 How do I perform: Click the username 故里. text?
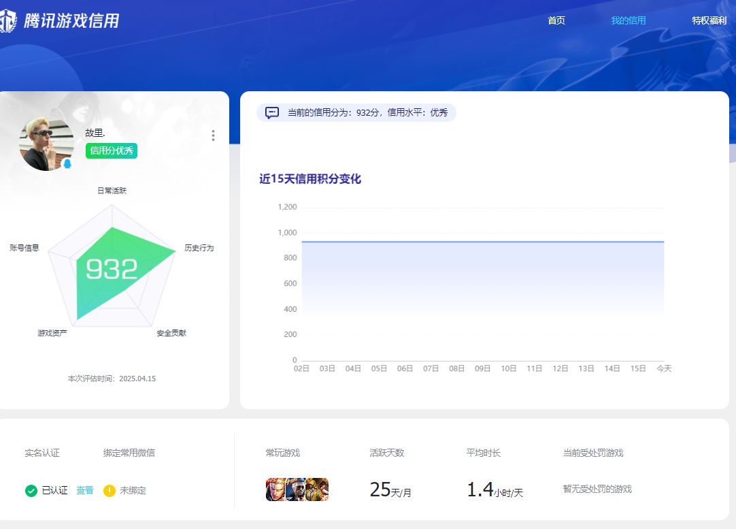tap(95, 133)
